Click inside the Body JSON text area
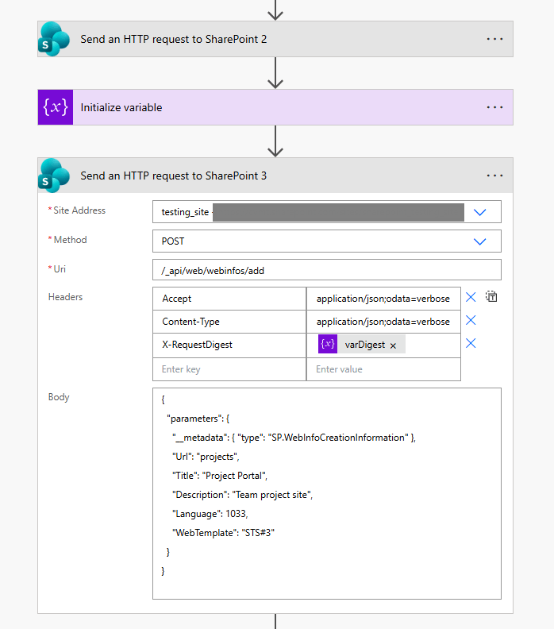Screen dimensions: 554x629 pos(326,492)
